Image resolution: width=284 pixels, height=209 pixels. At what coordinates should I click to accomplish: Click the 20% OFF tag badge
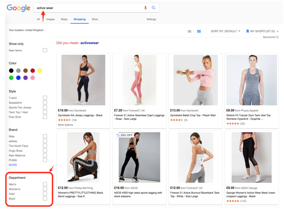[x=125, y=135]
